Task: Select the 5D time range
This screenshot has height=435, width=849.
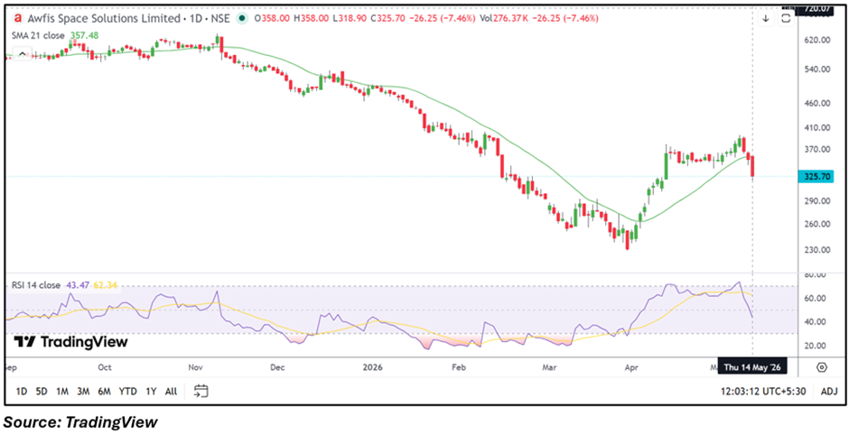Action: tap(42, 391)
